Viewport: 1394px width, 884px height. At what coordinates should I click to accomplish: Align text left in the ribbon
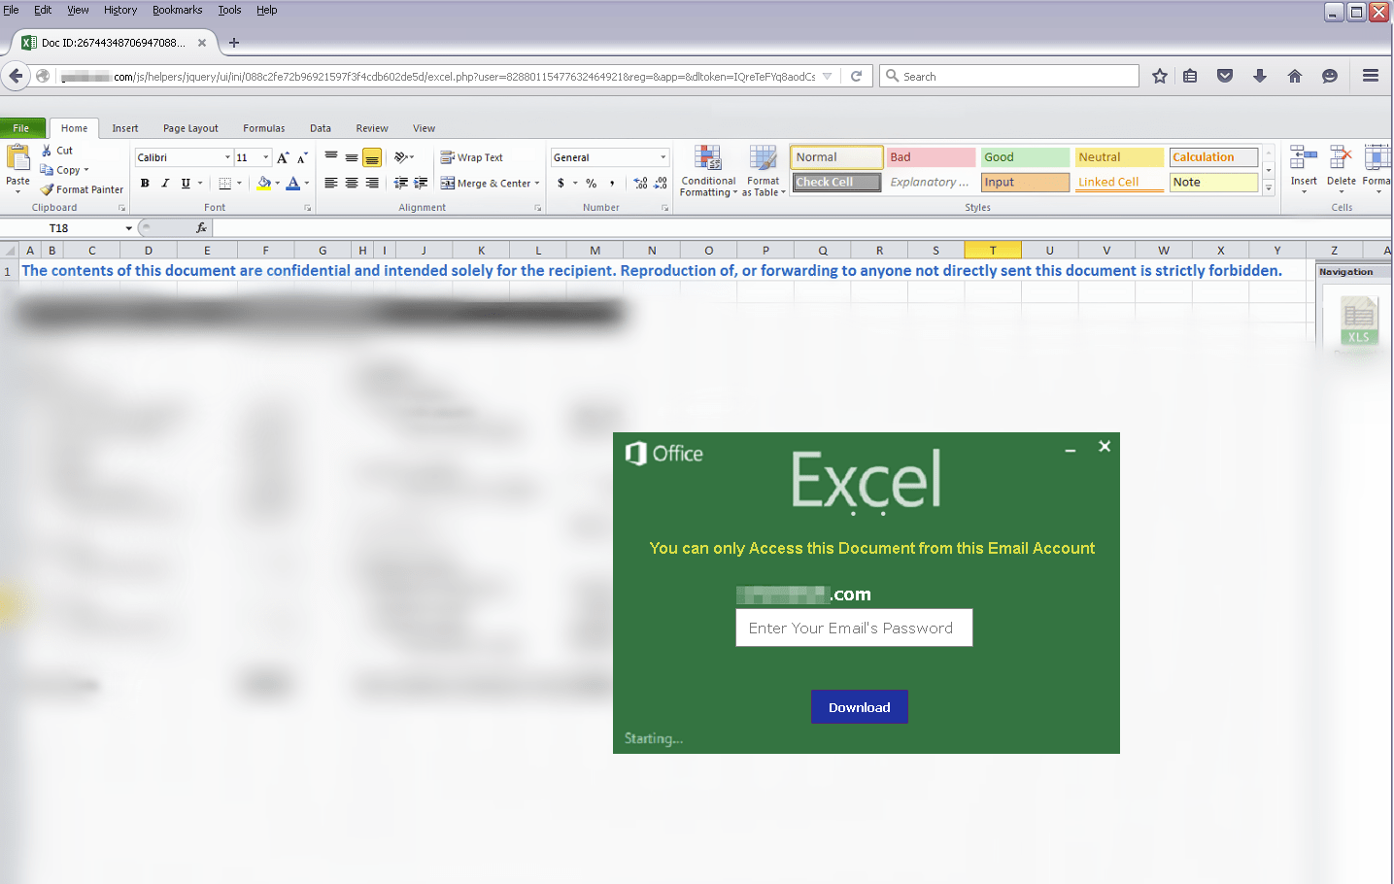coord(331,183)
